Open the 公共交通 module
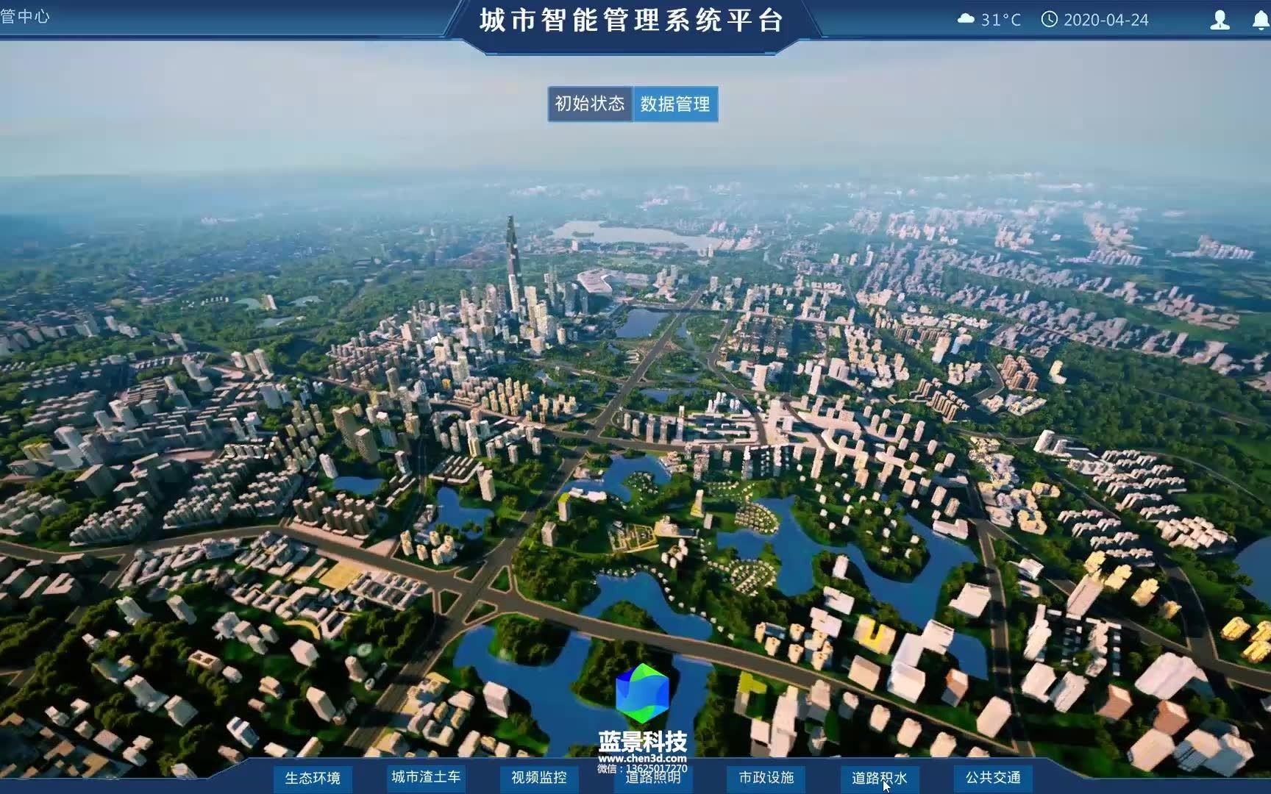Viewport: 1271px width, 794px height. [993, 778]
